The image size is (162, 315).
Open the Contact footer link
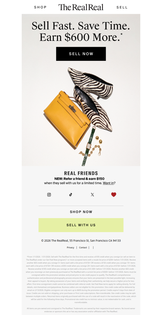click(83, 247)
